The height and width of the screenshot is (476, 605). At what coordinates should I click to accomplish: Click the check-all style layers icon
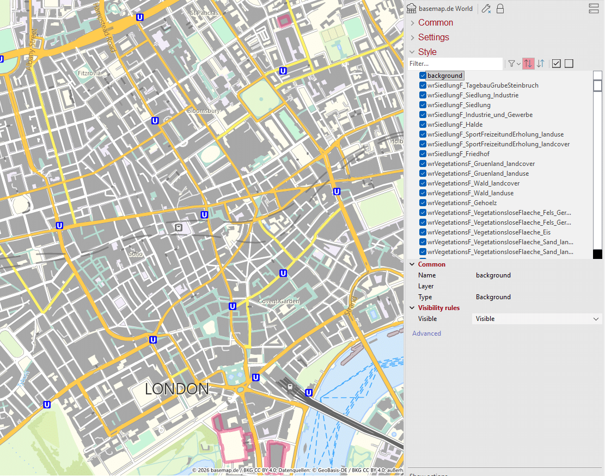pyautogui.click(x=556, y=64)
